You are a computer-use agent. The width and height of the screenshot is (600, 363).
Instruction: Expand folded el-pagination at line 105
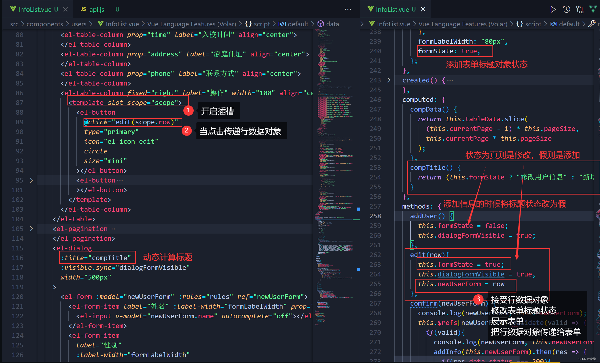click(31, 229)
